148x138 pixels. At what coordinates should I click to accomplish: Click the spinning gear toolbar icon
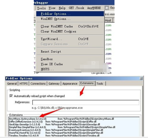coord(107,8)
